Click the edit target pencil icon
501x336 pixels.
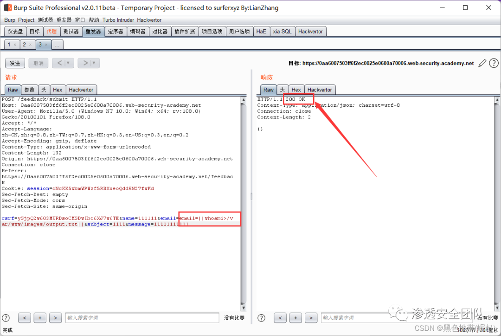point(482,63)
